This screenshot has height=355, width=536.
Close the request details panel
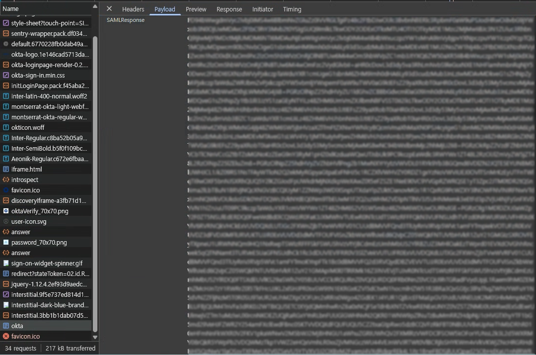point(109,9)
